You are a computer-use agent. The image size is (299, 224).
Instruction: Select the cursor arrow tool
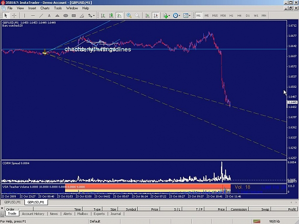[6, 16]
